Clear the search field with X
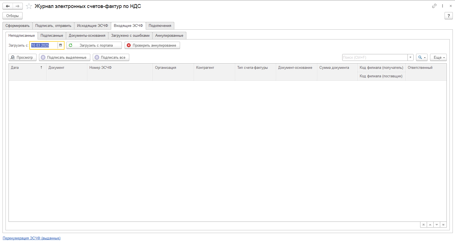The height and width of the screenshot is (244, 455). tap(410, 57)
